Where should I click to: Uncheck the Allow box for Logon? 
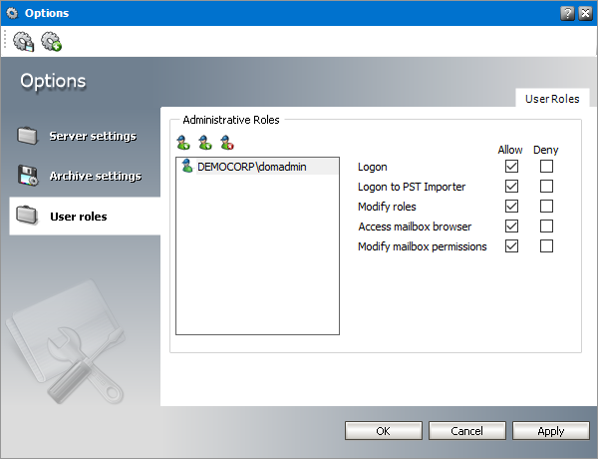[x=512, y=167]
